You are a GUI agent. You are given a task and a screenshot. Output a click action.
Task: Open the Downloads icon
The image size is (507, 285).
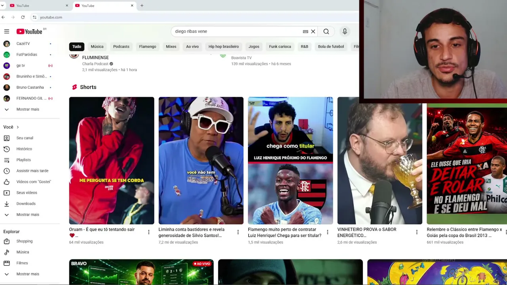tap(7, 203)
